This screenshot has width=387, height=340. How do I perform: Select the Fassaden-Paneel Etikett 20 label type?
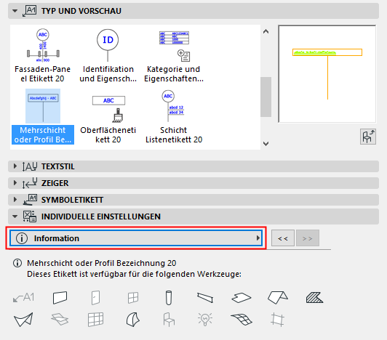pyautogui.click(x=43, y=55)
